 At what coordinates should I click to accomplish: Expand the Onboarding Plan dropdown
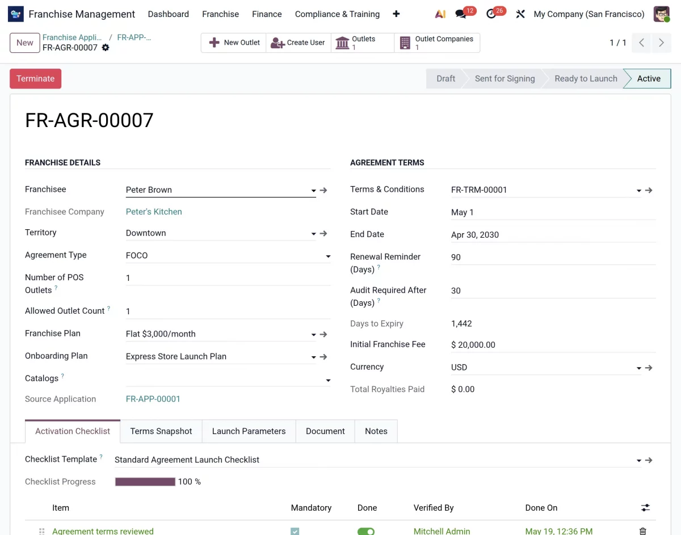tap(314, 357)
